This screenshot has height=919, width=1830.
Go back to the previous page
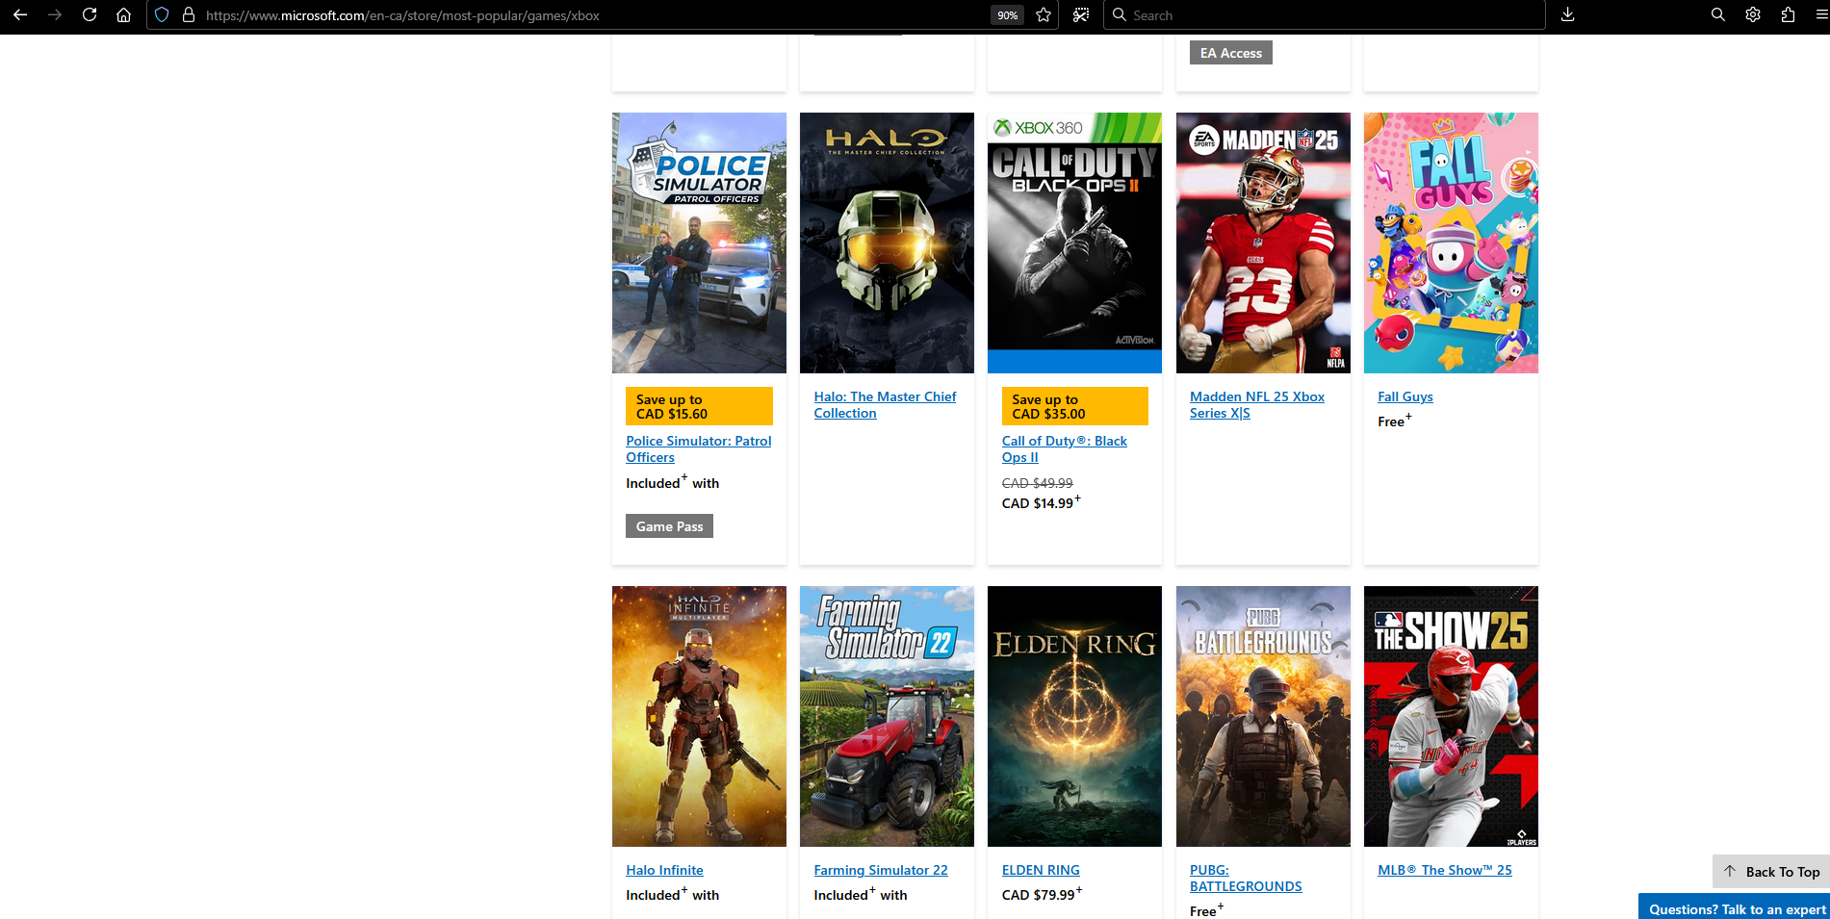pyautogui.click(x=20, y=15)
